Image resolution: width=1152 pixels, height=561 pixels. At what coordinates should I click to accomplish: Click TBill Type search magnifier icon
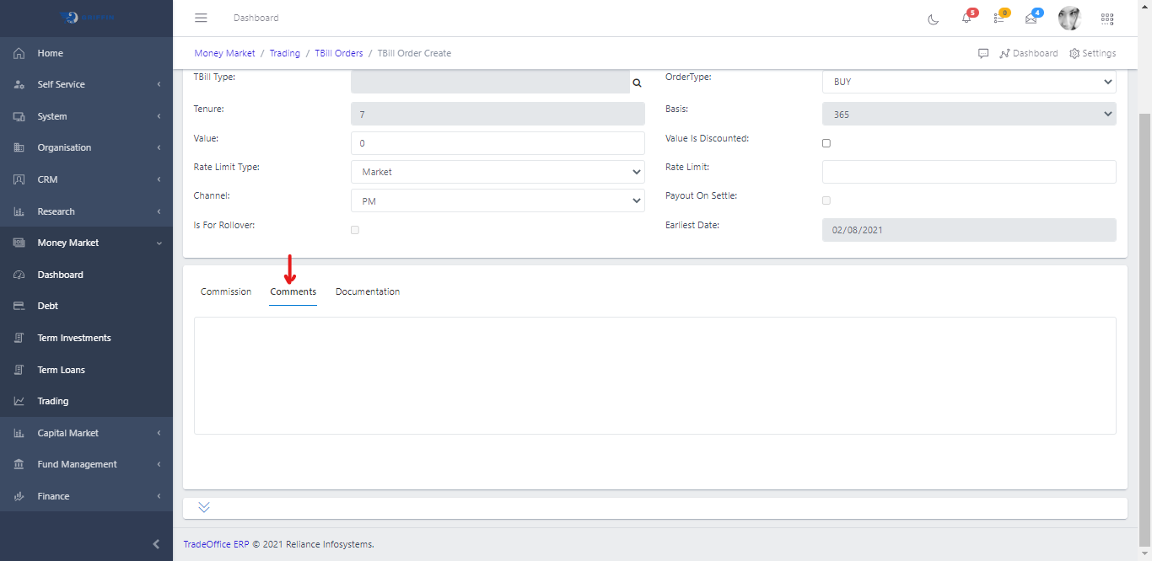638,83
